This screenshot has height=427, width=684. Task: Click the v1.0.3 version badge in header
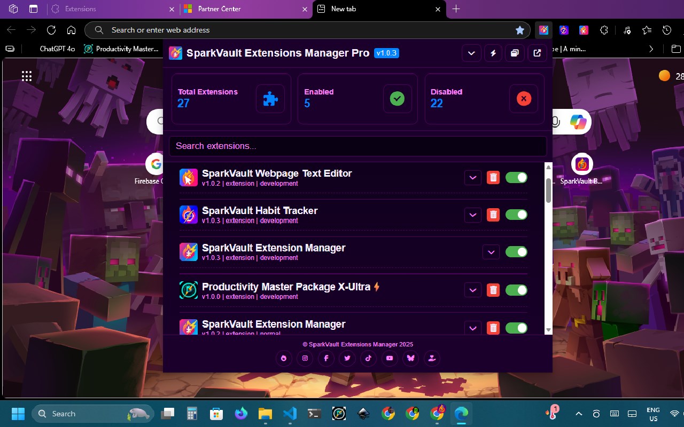tap(386, 53)
